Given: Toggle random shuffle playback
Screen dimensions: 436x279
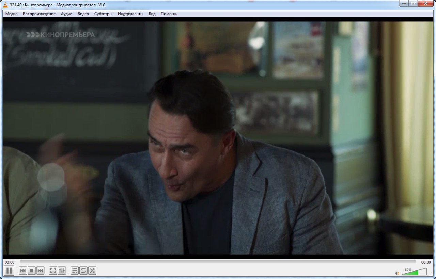Looking at the screenshot, I should 92,271.
